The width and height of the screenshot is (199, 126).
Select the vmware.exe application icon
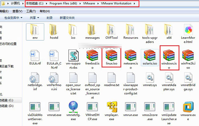(188, 107)
